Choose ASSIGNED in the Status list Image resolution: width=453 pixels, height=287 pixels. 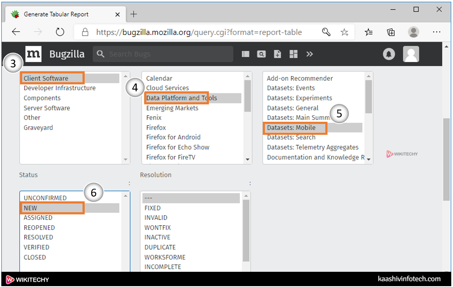38,218
